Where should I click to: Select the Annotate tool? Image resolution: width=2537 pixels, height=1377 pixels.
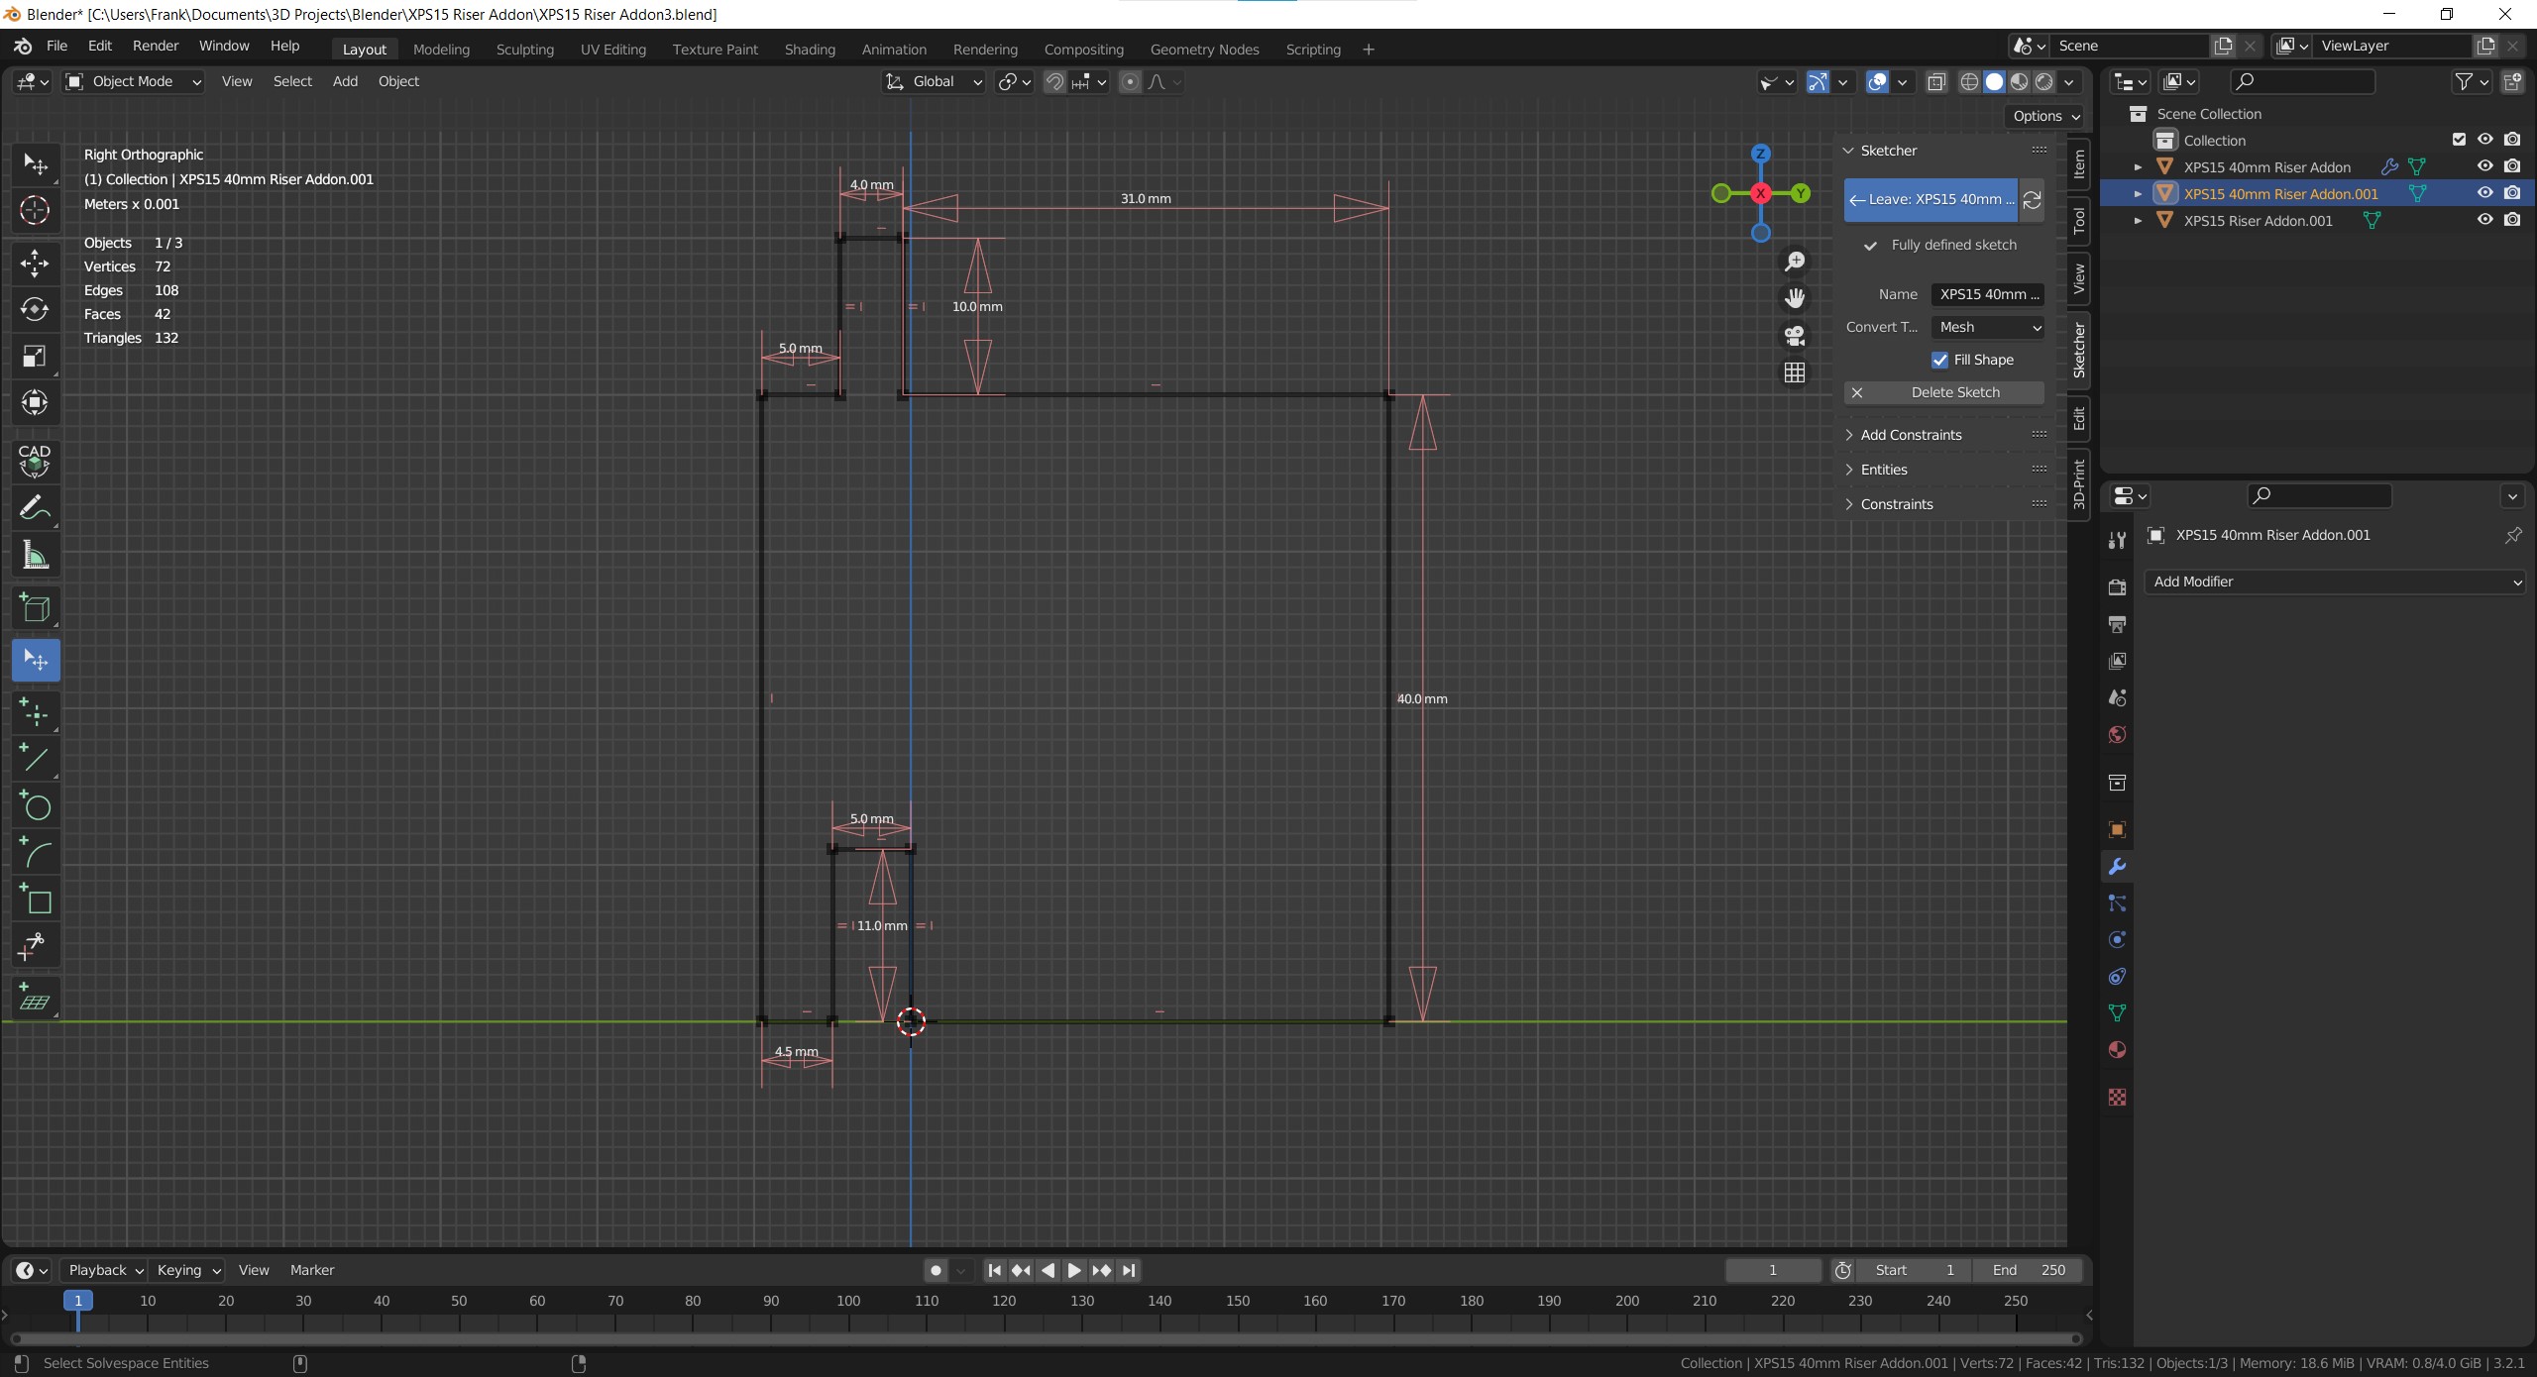(35, 508)
